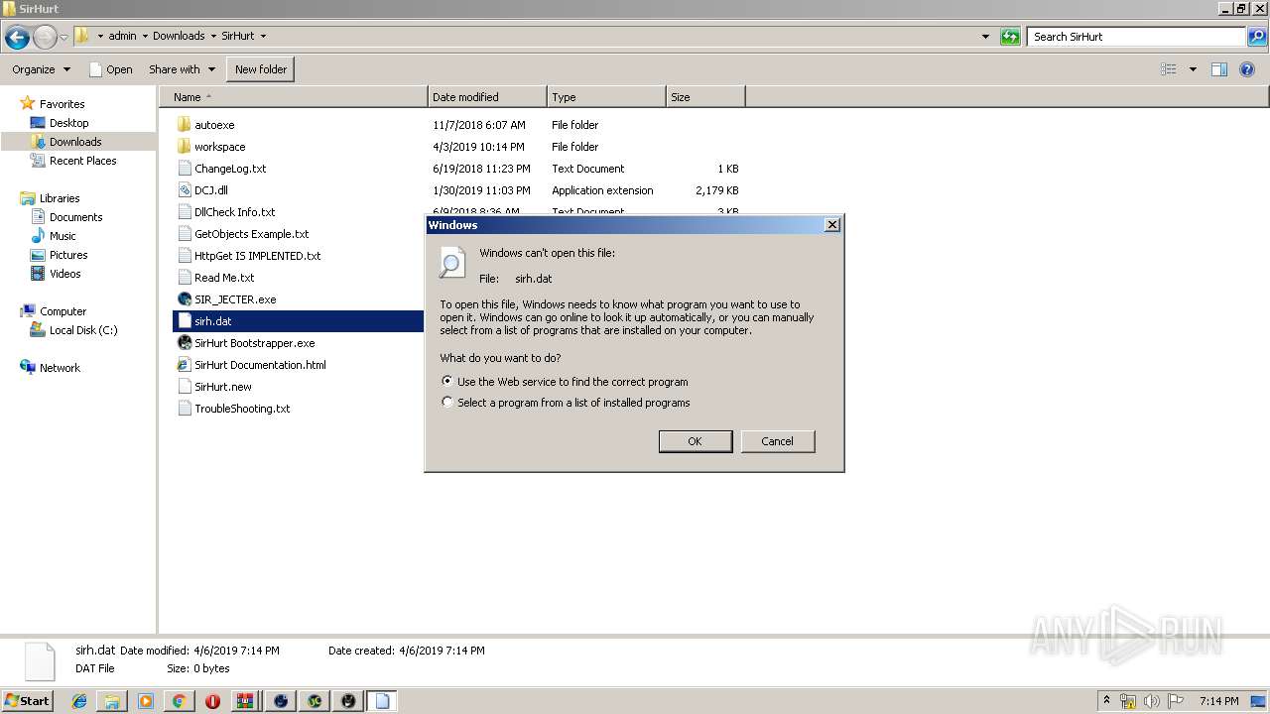Open Windows Media Player from the taskbar
The height and width of the screenshot is (714, 1270).
pyautogui.click(x=146, y=701)
